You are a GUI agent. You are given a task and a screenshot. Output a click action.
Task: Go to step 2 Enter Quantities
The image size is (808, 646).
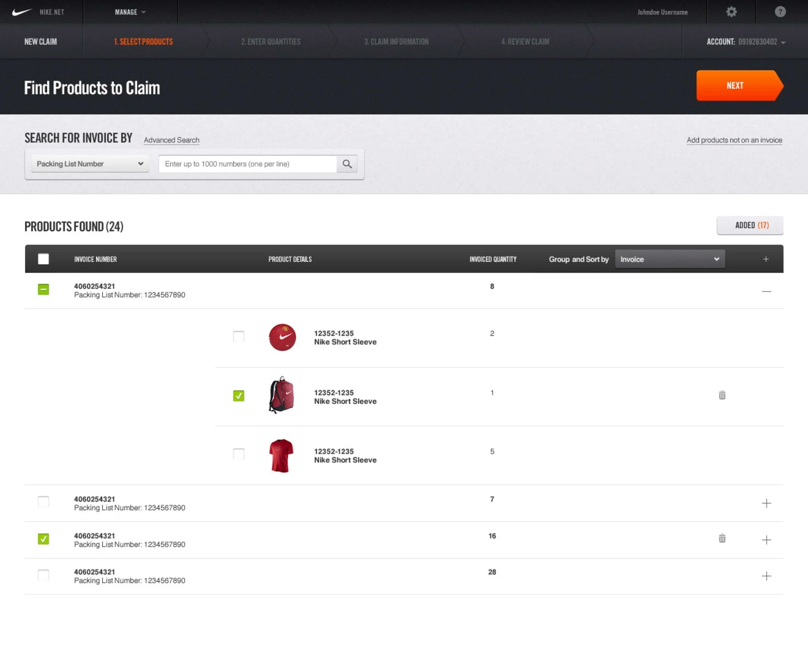click(x=271, y=42)
